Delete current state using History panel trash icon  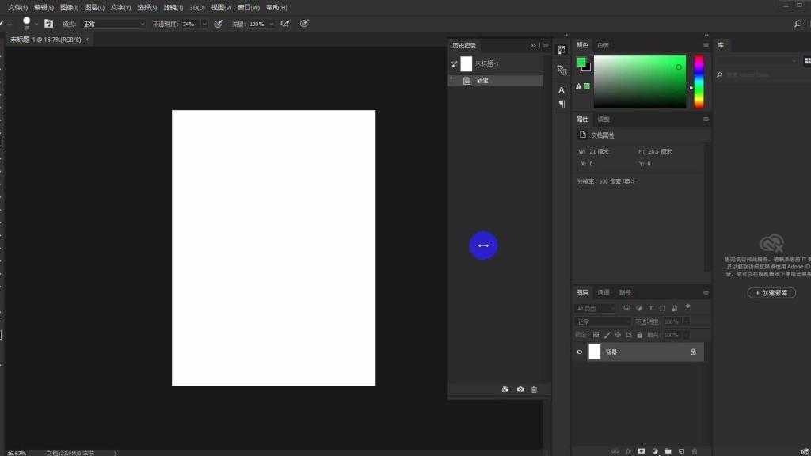pos(534,389)
